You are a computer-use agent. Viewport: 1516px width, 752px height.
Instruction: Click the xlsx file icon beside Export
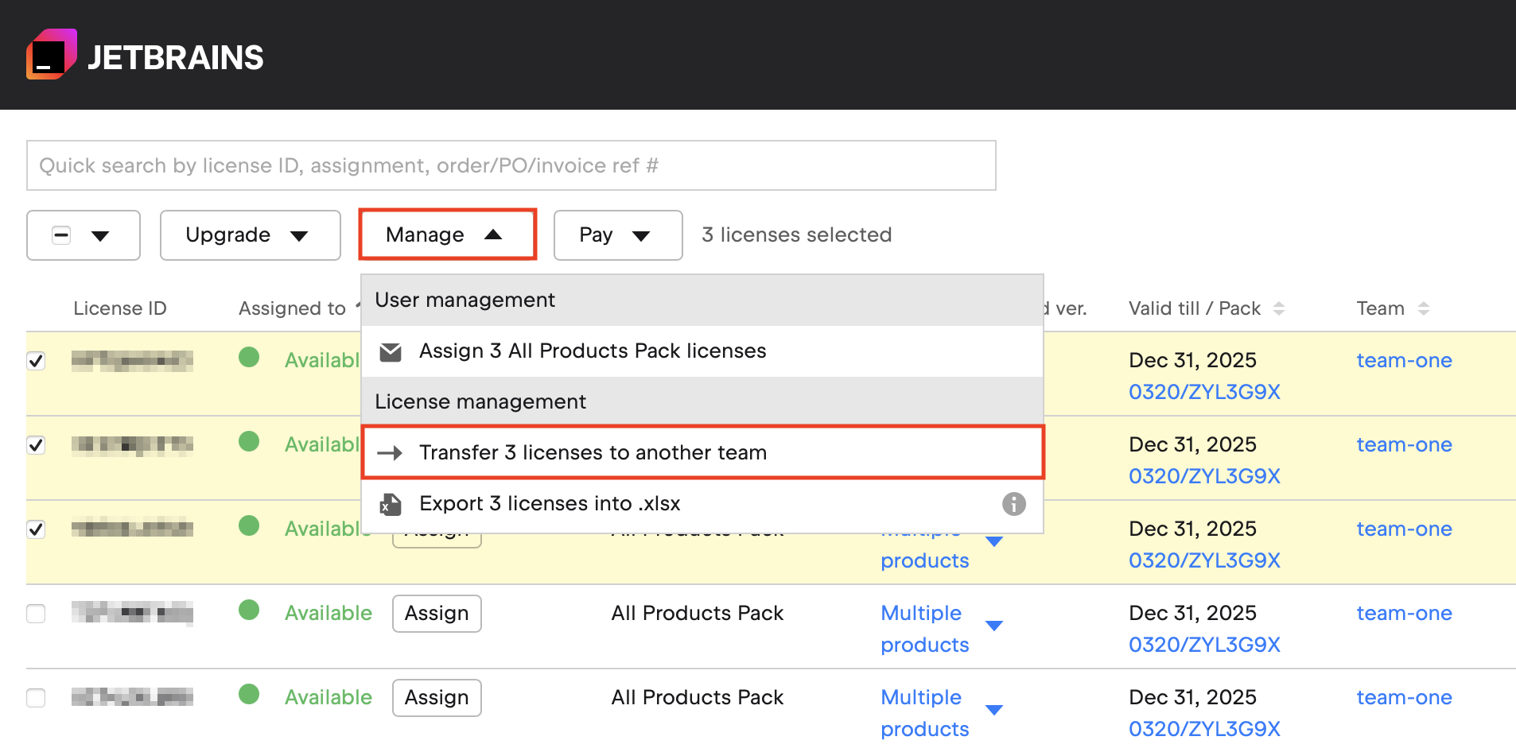point(391,504)
